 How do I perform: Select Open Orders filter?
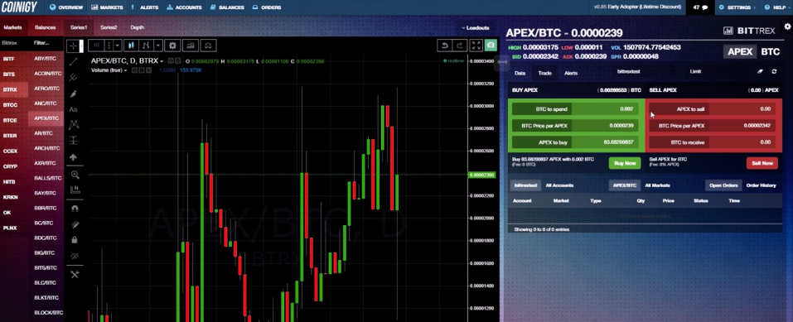(723, 185)
